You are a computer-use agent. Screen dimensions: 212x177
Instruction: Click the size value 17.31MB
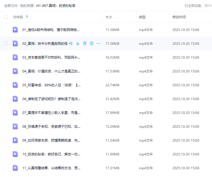112,168
